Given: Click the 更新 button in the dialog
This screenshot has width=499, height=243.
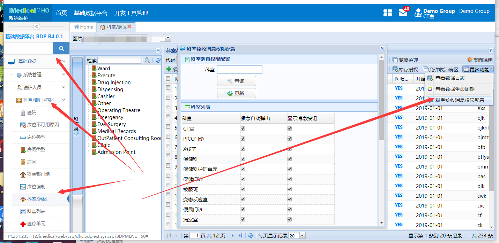Looking at the screenshot, I should point(237,93).
